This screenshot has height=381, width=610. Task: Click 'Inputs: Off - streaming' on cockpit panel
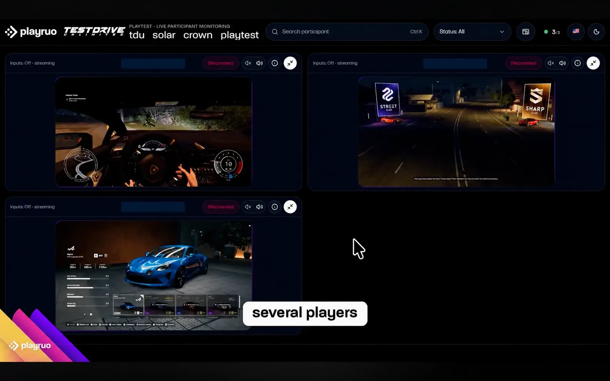click(32, 63)
